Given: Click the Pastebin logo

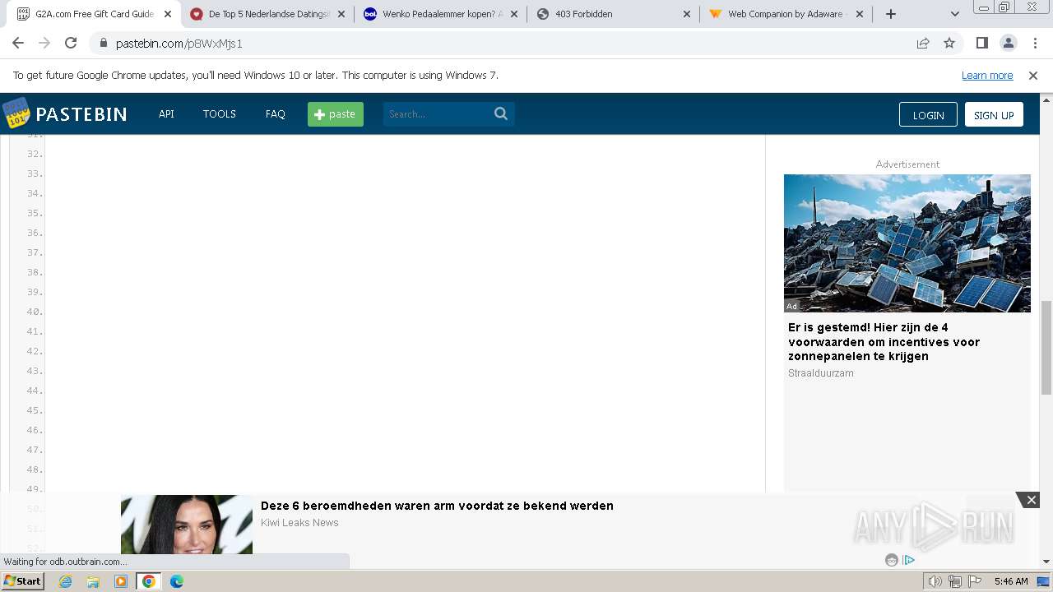Looking at the screenshot, I should [65, 113].
